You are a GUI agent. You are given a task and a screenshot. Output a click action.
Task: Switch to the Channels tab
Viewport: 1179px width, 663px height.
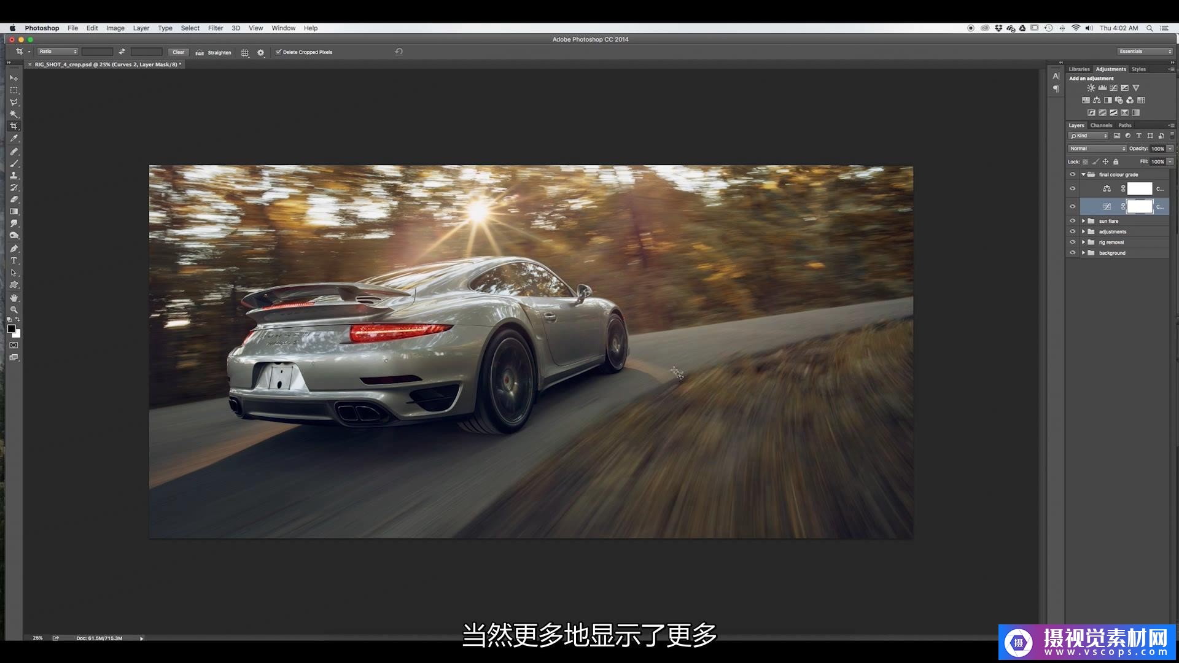coord(1101,125)
